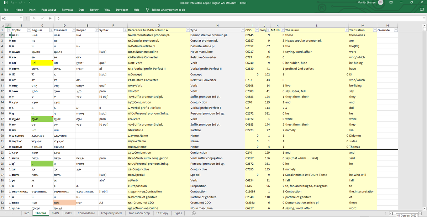Open Ribbon Display Options icon
The height and width of the screenshot is (217, 427).
[x=390, y=3]
